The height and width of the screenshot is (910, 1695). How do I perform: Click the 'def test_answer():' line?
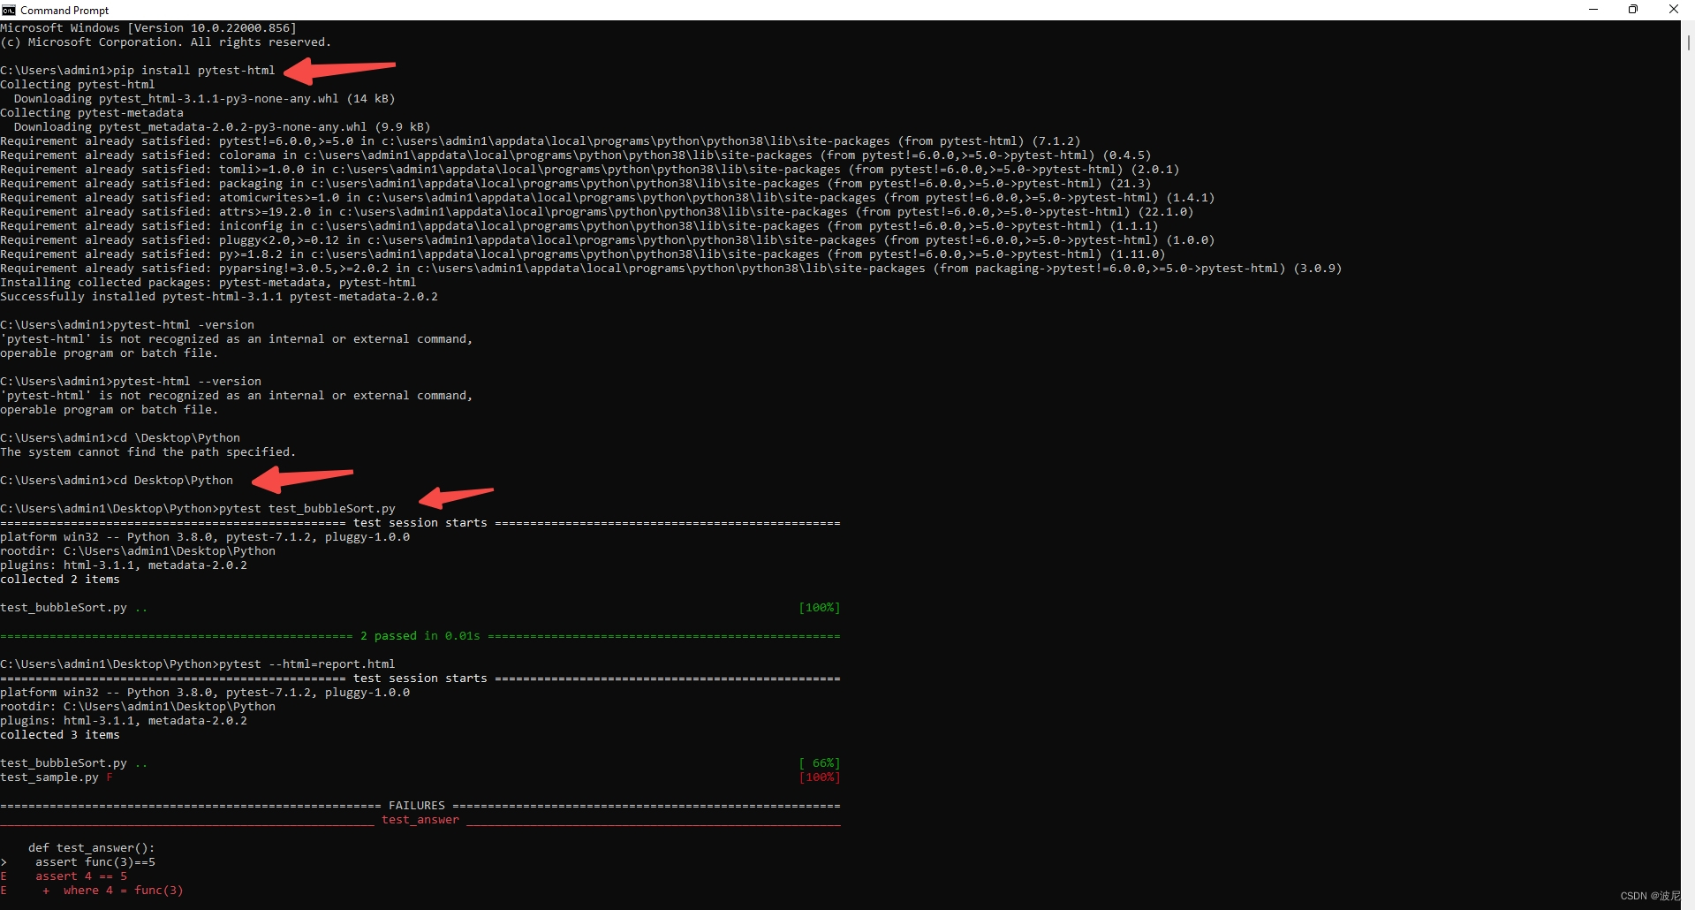[x=92, y=848]
